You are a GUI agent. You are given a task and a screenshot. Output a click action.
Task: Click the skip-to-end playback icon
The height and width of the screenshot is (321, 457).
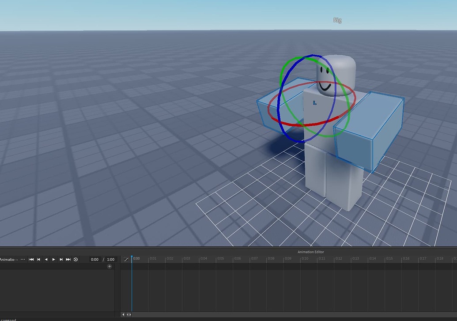[x=68, y=259]
